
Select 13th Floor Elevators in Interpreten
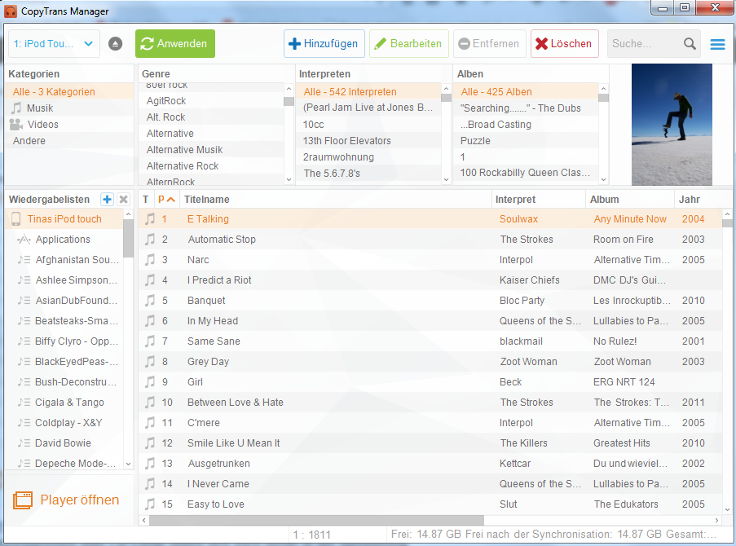point(368,141)
